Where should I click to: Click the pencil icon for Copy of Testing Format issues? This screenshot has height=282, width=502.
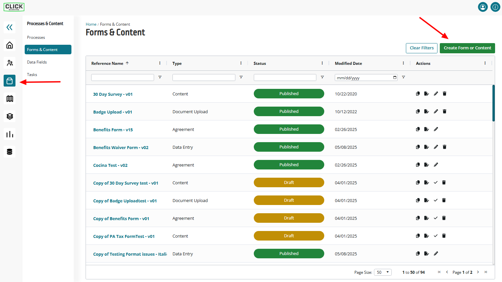point(436,254)
